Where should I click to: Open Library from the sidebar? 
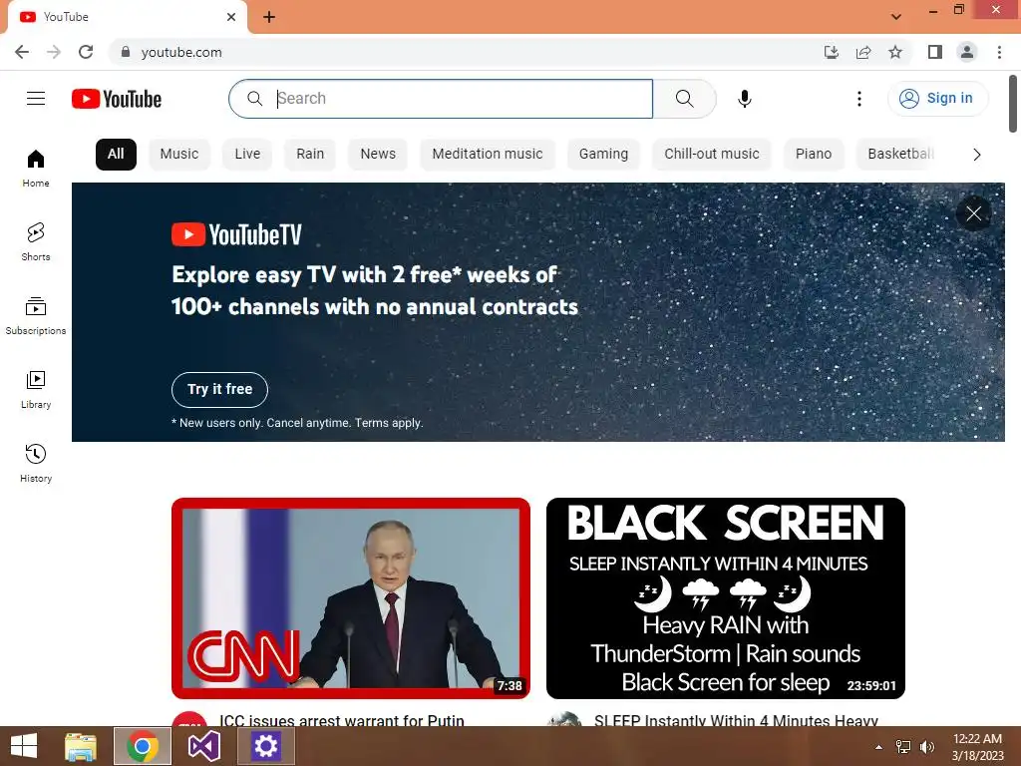(x=36, y=390)
